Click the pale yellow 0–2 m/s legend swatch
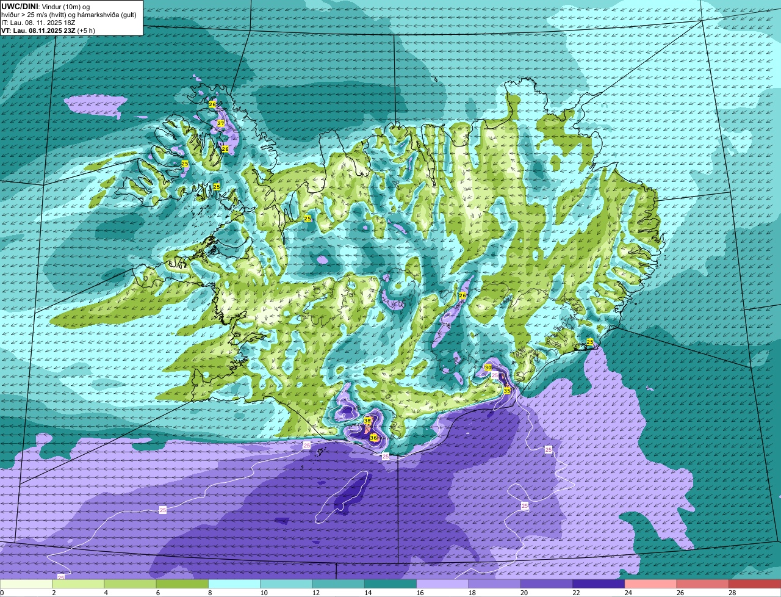 click(x=26, y=584)
